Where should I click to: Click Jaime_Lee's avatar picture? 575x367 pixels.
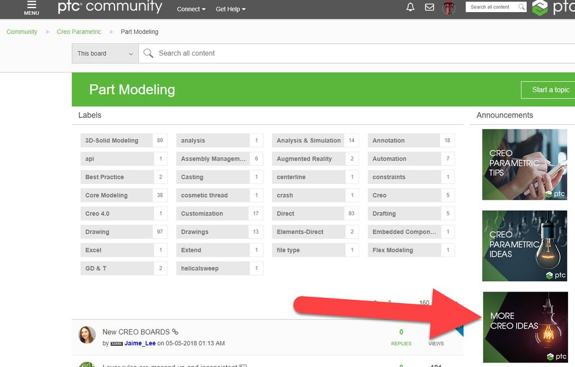[x=87, y=334]
